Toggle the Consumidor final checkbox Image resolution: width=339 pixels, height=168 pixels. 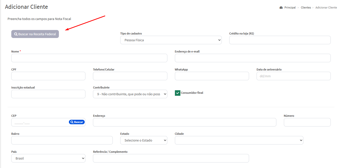177,93
